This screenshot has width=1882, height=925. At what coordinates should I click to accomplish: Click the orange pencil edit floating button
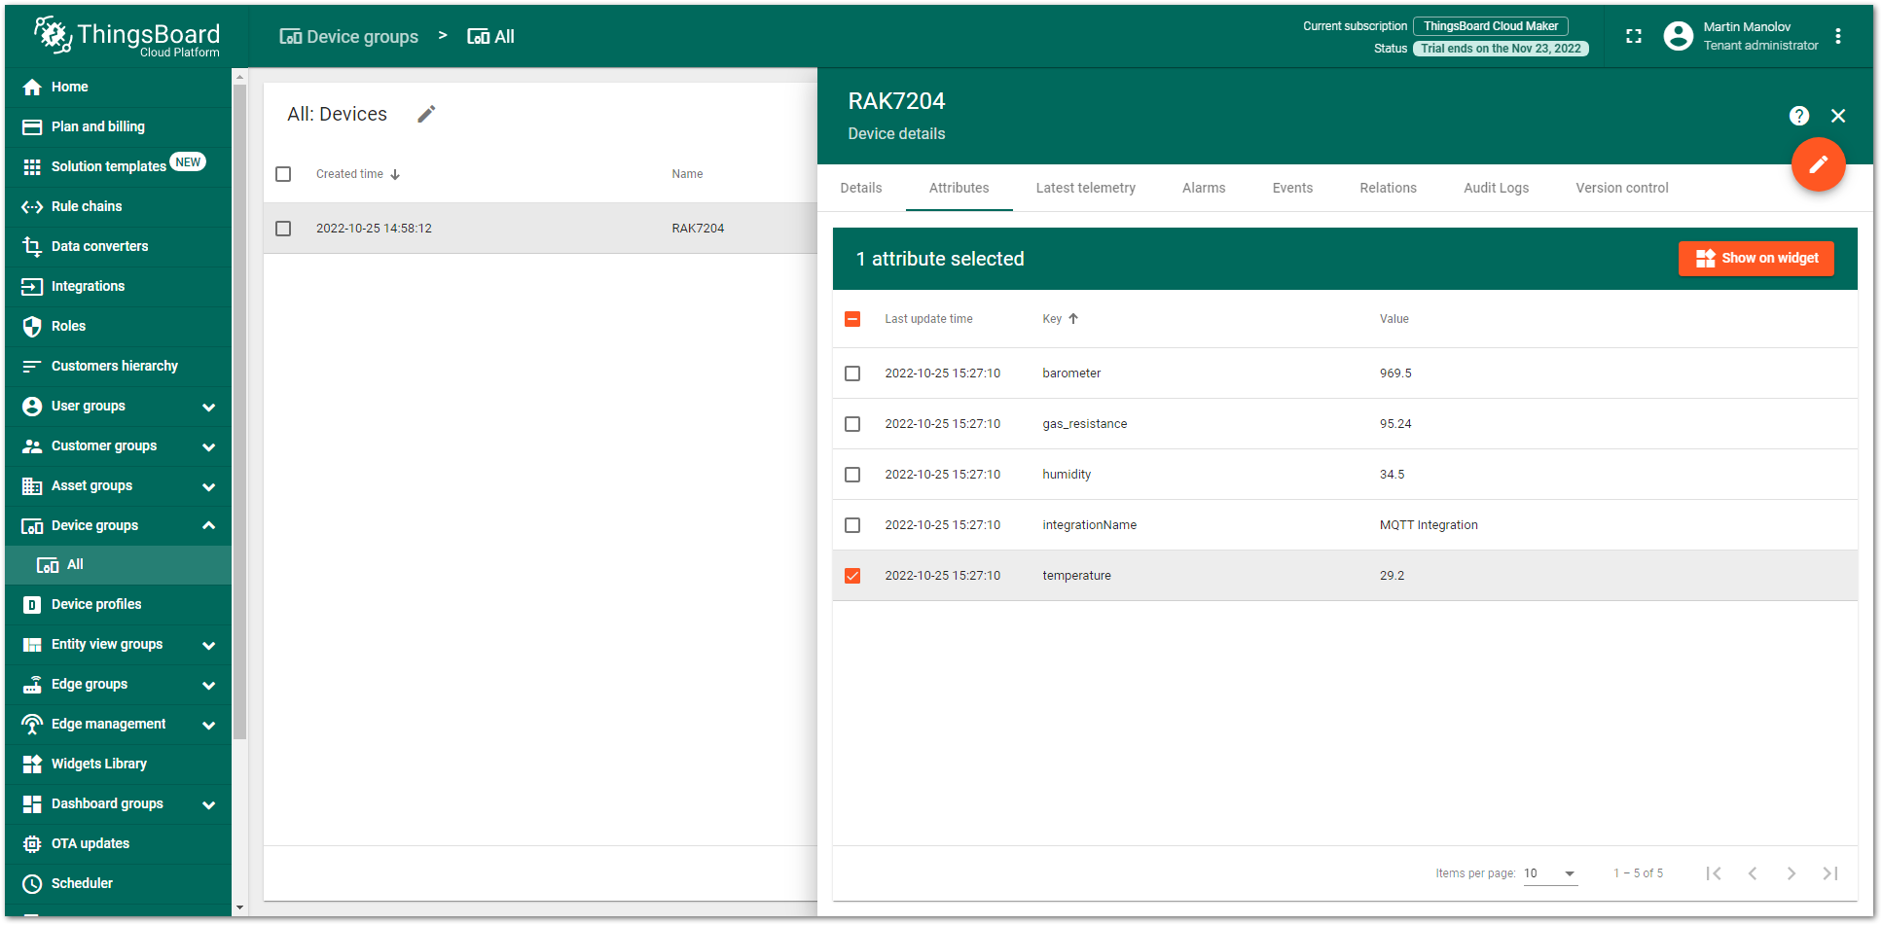pos(1818,164)
